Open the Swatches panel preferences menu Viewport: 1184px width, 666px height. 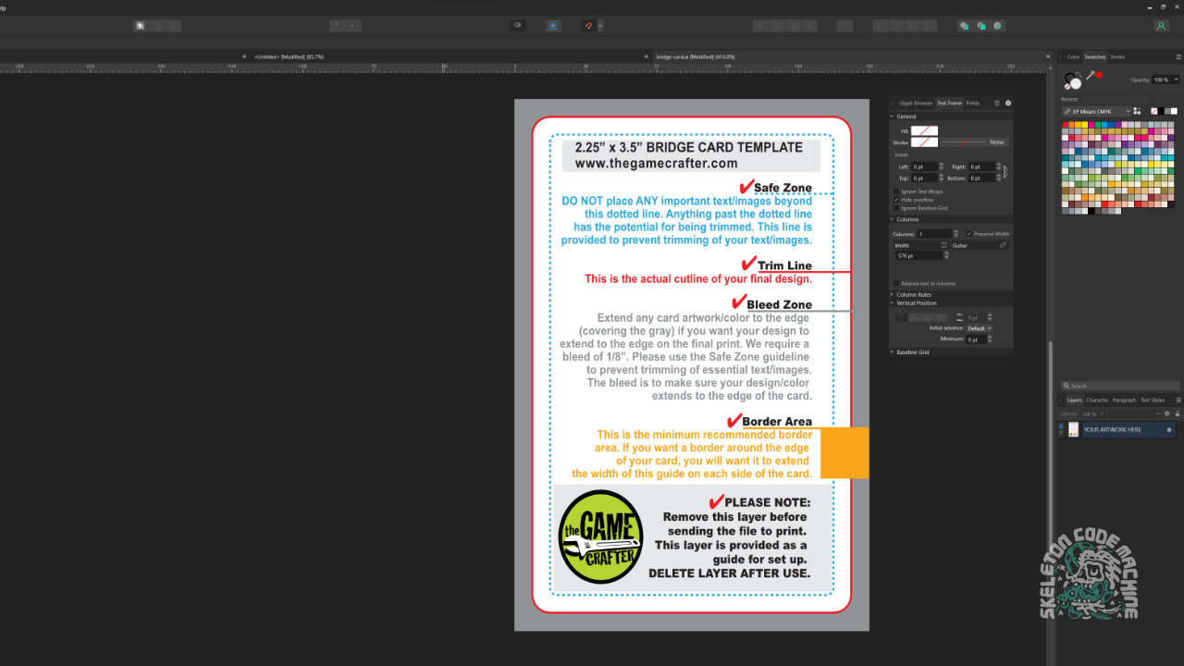[x=1178, y=56]
